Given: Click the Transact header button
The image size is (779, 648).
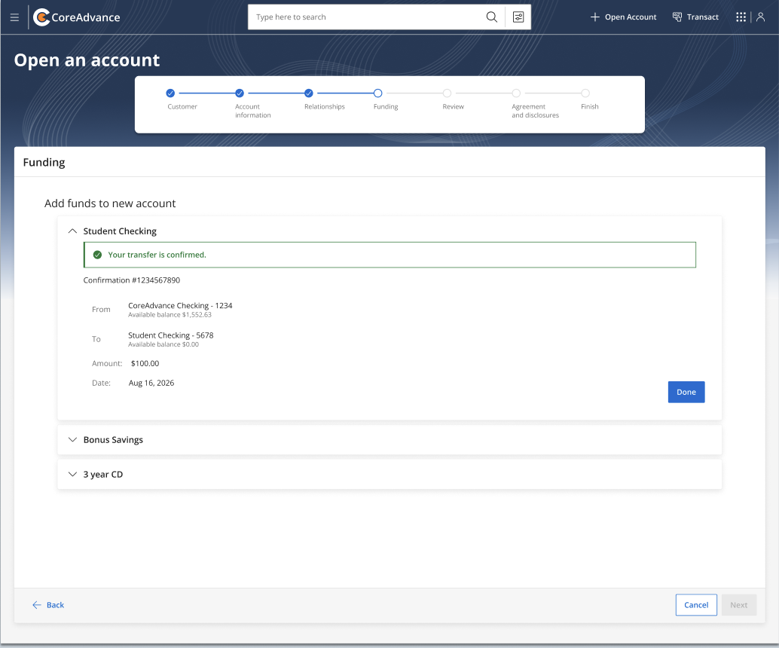Looking at the screenshot, I should click(x=695, y=17).
